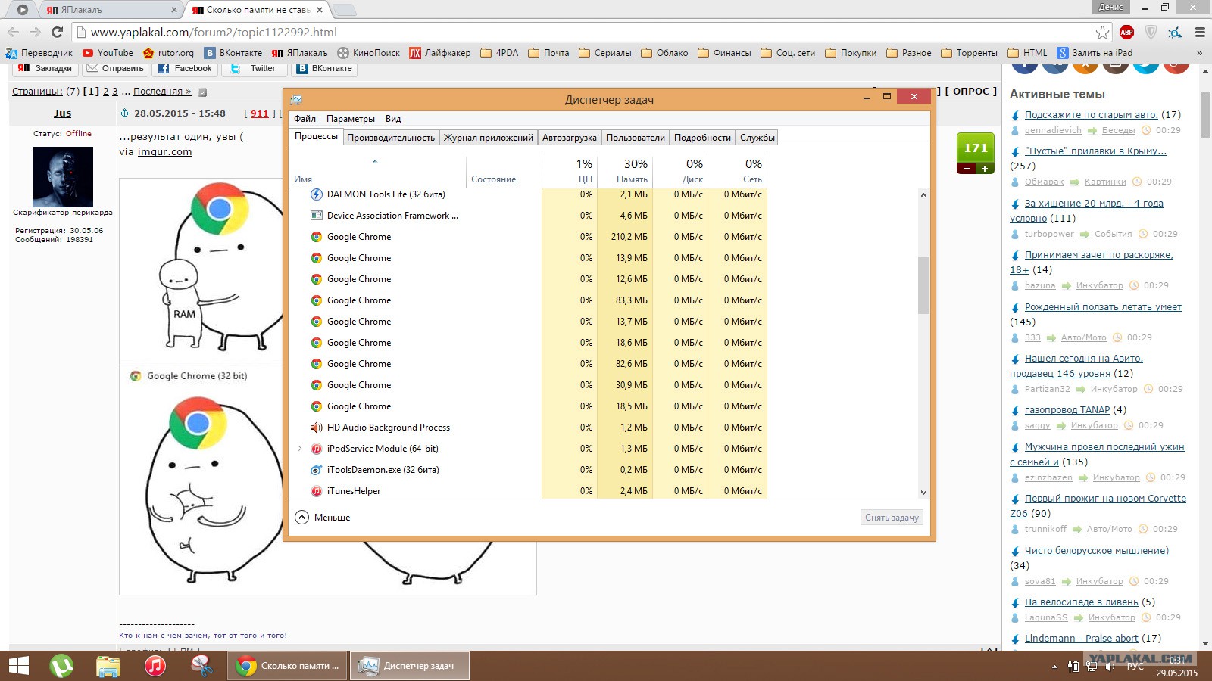Show hidden bookmarks with the » chevron

click(1199, 53)
